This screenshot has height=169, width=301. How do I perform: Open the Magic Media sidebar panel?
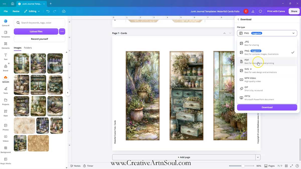pyautogui.click(x=6, y=161)
